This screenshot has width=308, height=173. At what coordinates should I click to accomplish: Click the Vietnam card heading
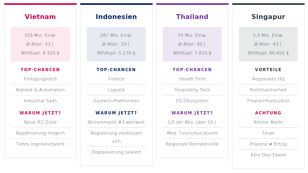40,17
